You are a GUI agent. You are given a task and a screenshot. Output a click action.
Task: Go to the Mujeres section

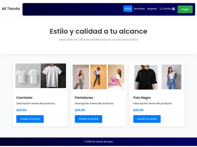click(152, 9)
